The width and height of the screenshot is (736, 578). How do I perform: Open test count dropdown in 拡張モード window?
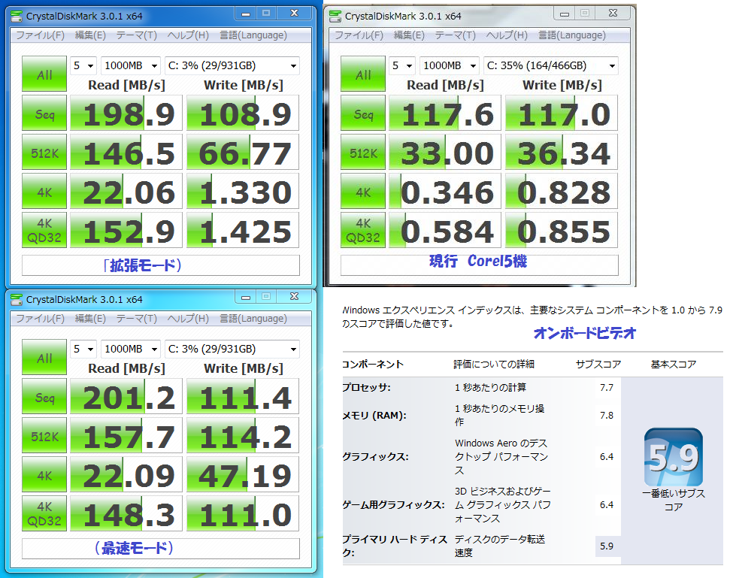point(83,65)
